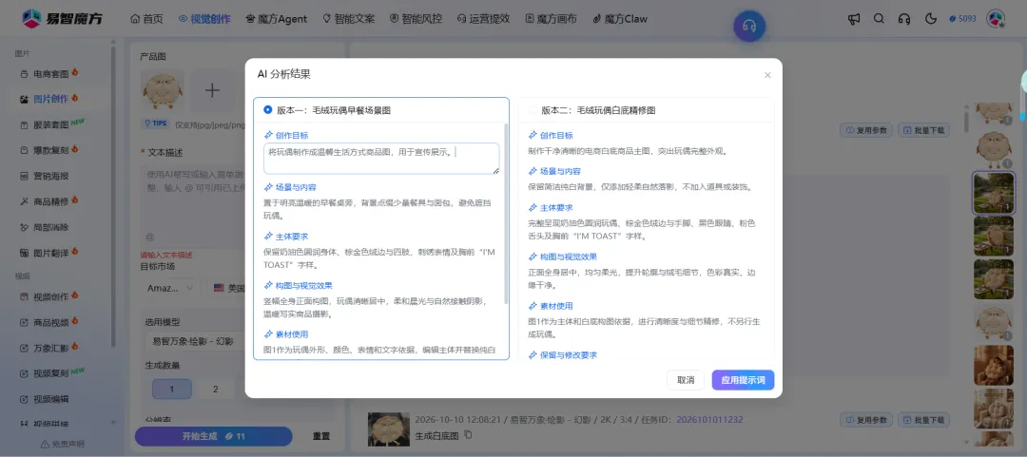Click the bottom 批量下载 button
This screenshot has width=1027, height=457.
point(923,420)
